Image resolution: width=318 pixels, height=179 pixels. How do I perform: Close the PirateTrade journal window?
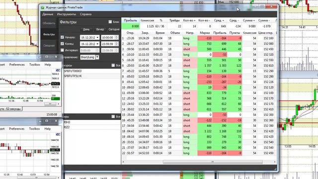(271, 6)
